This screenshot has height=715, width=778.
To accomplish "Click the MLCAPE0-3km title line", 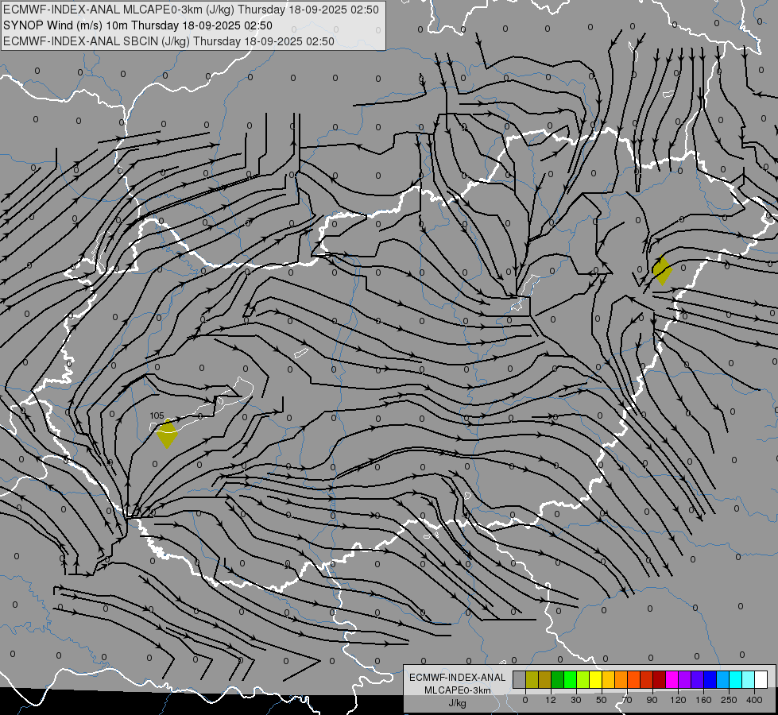I will point(191,10).
